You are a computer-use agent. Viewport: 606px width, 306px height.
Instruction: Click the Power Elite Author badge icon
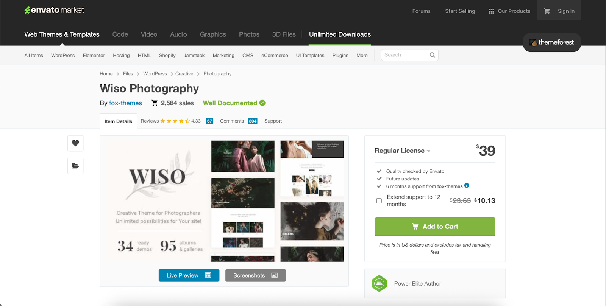379,284
